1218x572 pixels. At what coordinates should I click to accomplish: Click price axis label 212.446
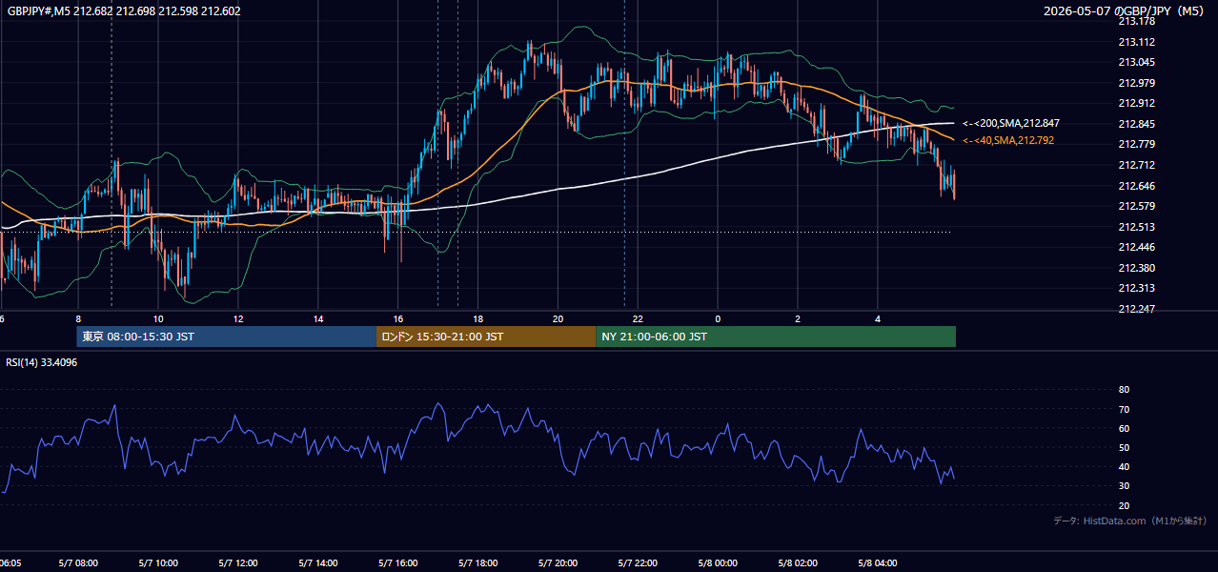(x=1136, y=247)
